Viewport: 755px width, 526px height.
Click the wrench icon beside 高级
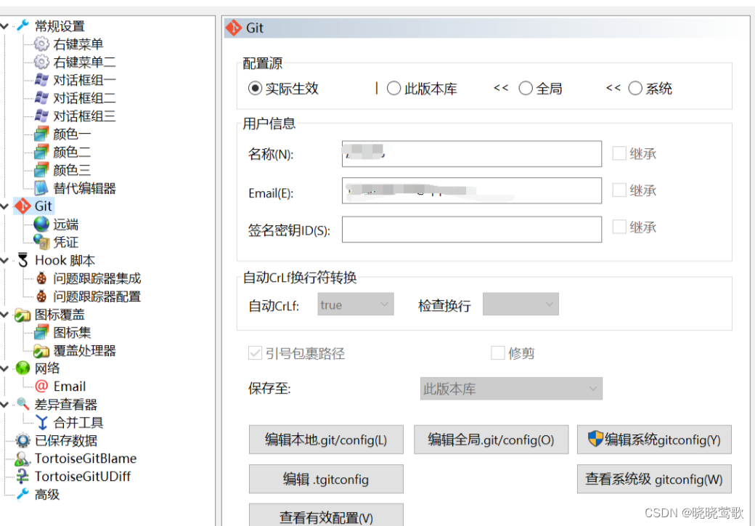[x=23, y=494]
